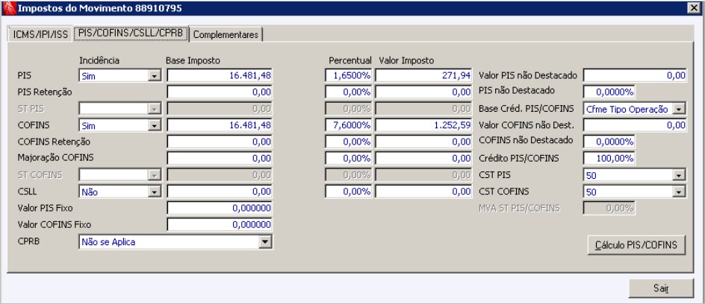Image resolution: width=705 pixels, height=304 pixels.
Task: Click the CSLL Percentual field
Action: tap(349, 192)
